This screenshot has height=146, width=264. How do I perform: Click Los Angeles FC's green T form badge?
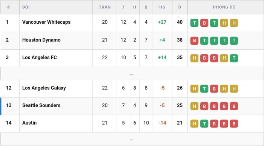(x=234, y=58)
